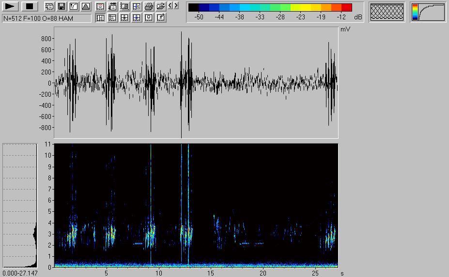The width and height of the screenshot is (449, 277).
Task: Click the triangular envelope shape icon
Action: tap(86, 7)
